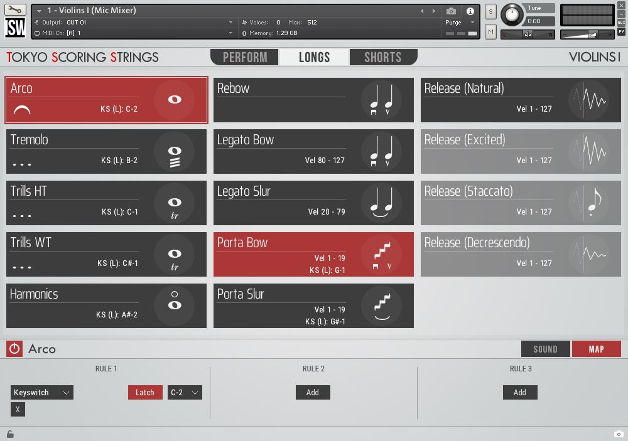This screenshot has width=628, height=441.
Task: Click the Release (Excited) waveform icon
Action: pos(589,151)
